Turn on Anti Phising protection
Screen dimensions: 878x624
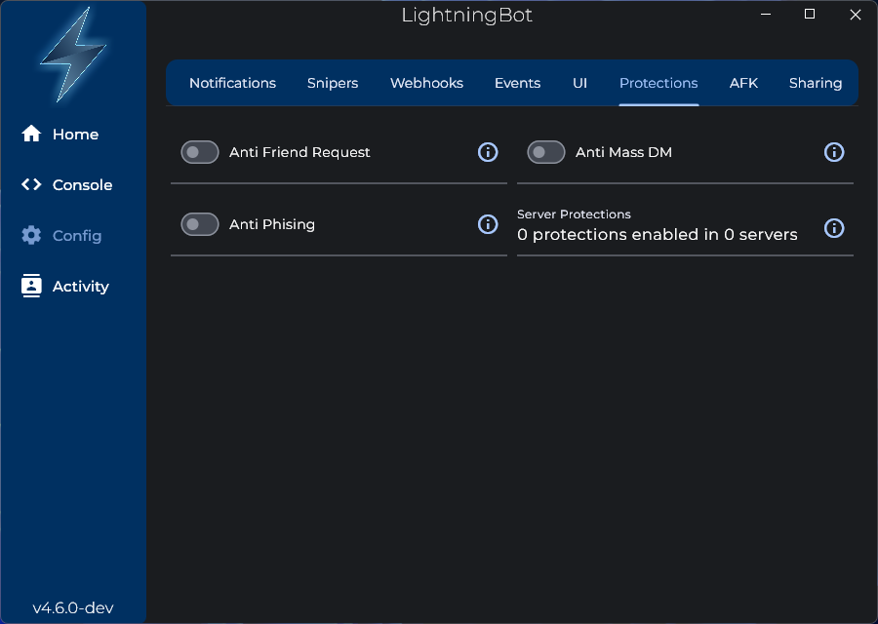click(199, 224)
